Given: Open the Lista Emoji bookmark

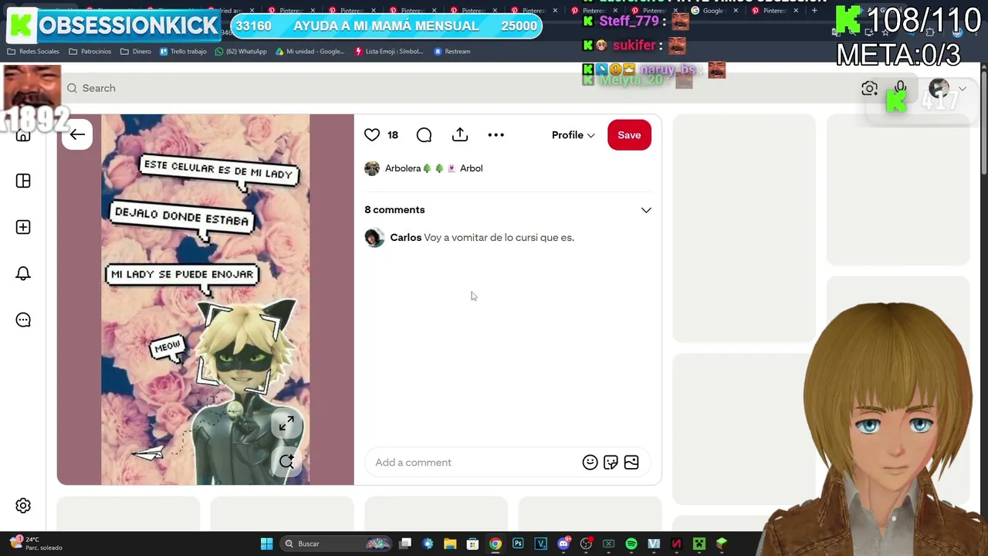Looking at the screenshot, I should pyautogui.click(x=389, y=52).
